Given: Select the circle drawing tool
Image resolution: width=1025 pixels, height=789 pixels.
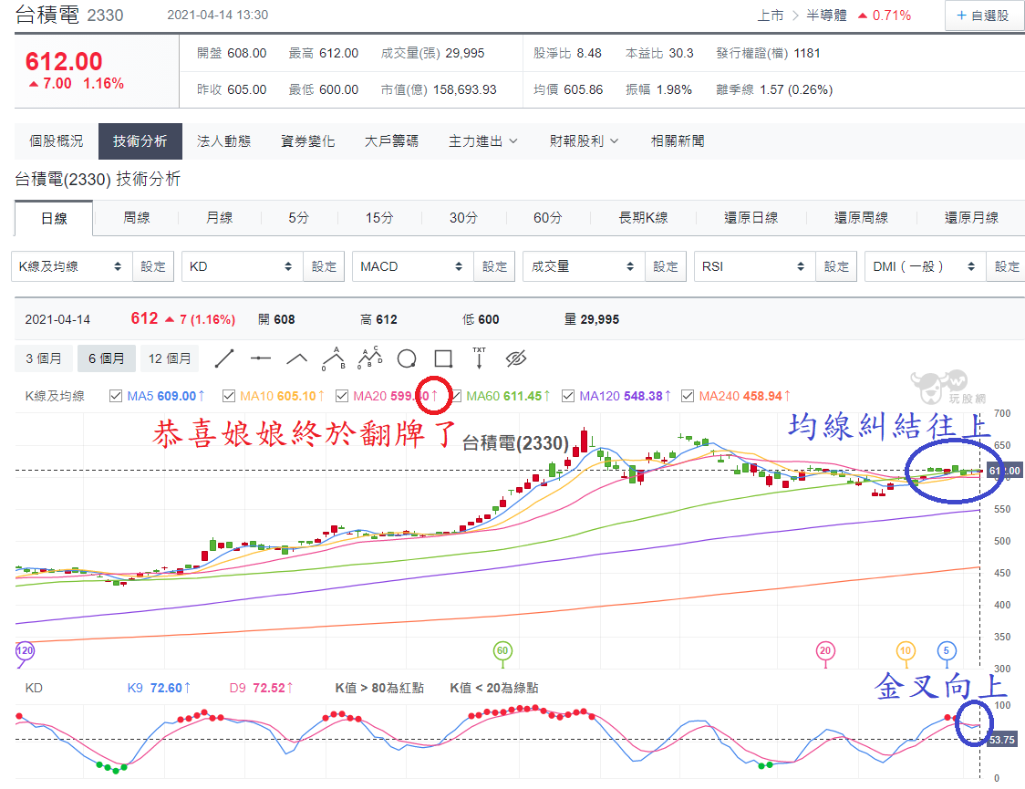Looking at the screenshot, I should click(407, 358).
